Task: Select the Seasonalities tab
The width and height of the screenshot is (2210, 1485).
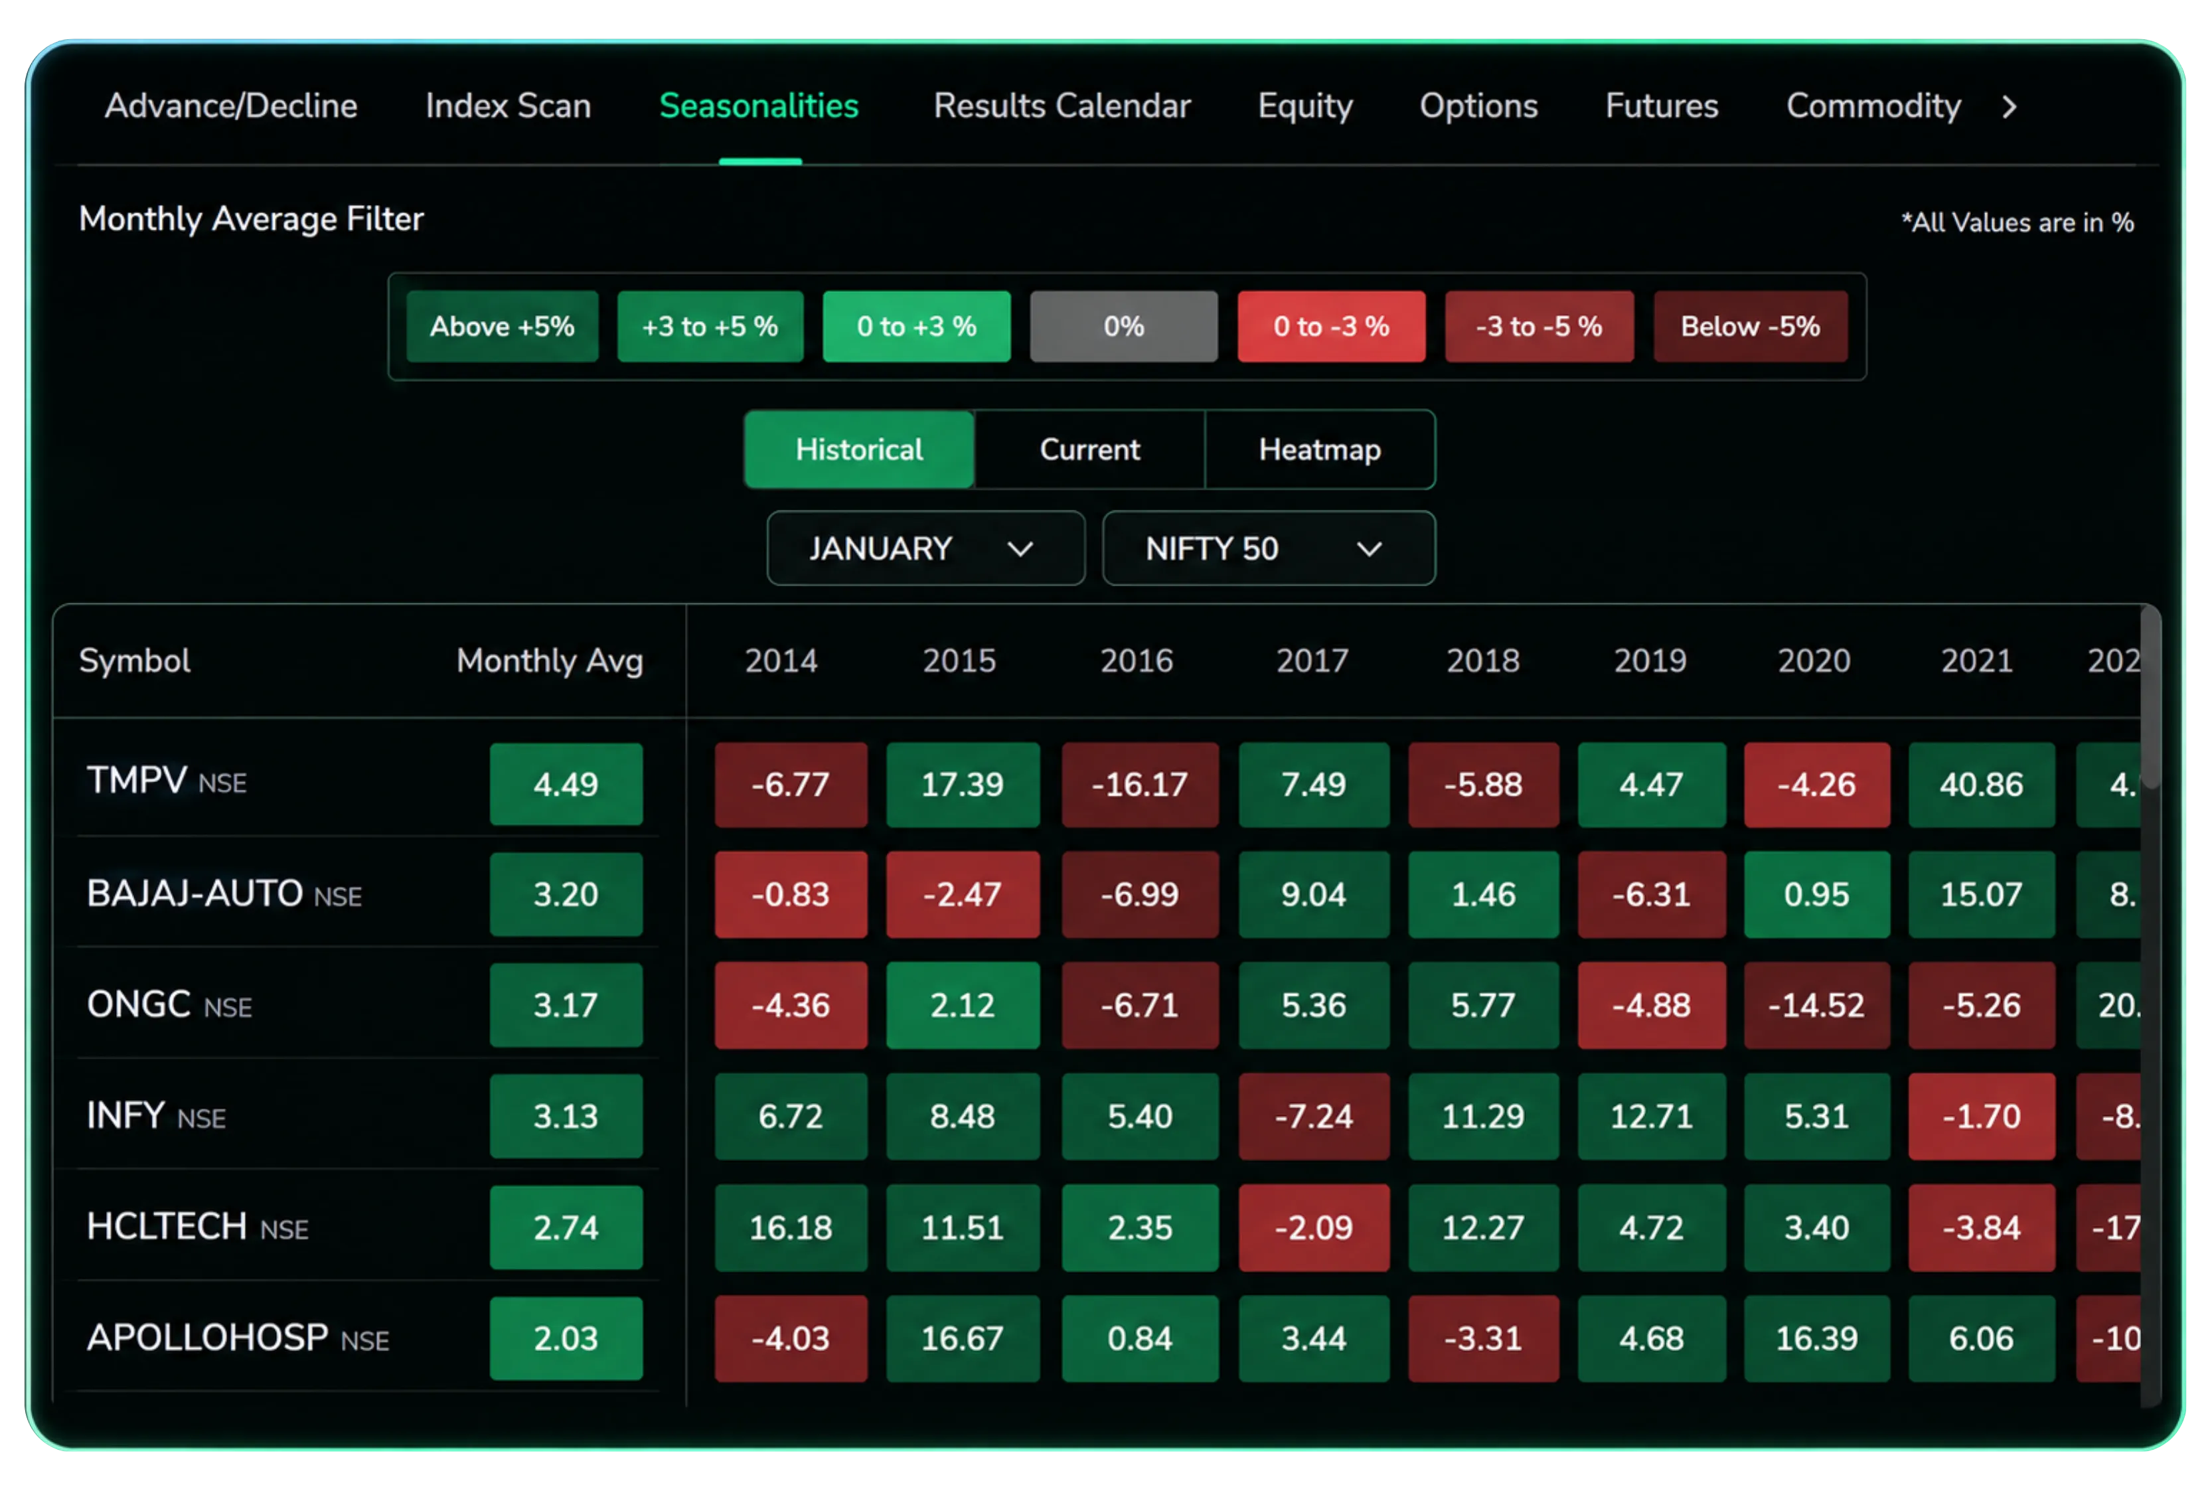Action: 758,106
